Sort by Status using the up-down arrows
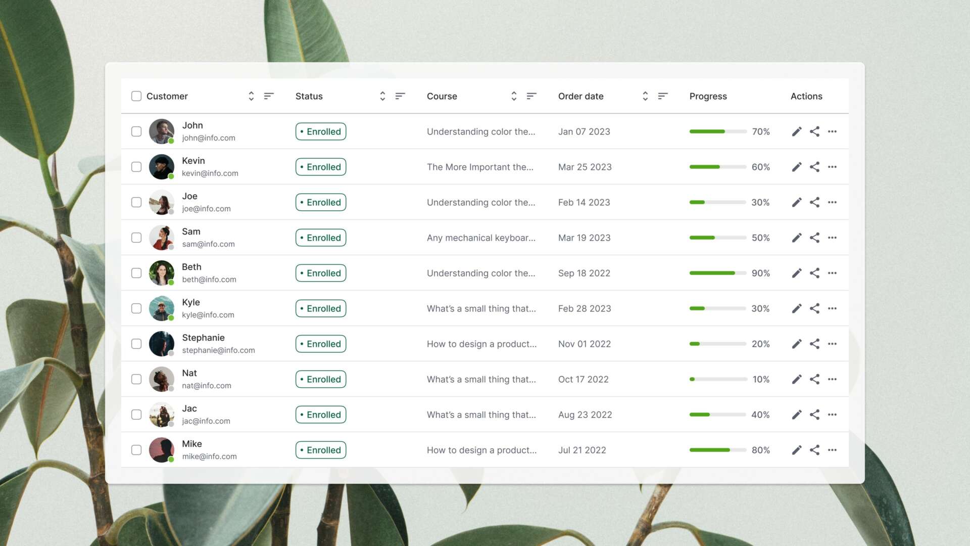 382,96
